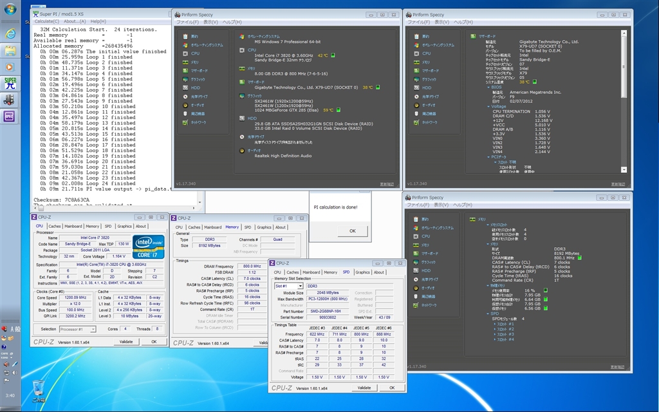Viewport: 659px width, 412px height.
Task: Select CPU in the motherboard Speccy window sidebar
Action: click(x=426, y=53)
